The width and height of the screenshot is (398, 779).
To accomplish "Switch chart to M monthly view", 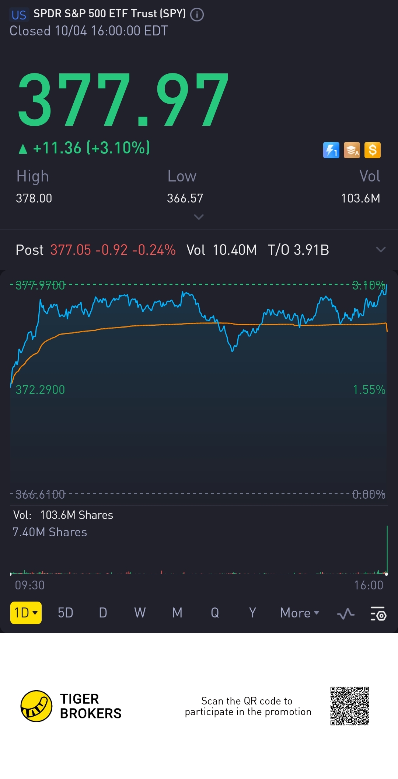I will [177, 613].
